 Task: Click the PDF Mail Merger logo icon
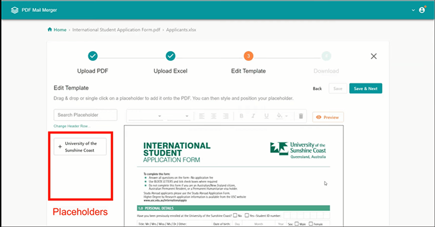click(14, 10)
